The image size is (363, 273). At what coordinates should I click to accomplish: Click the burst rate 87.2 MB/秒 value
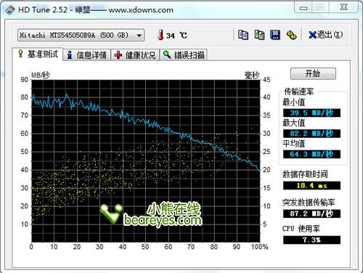pyautogui.click(x=311, y=213)
